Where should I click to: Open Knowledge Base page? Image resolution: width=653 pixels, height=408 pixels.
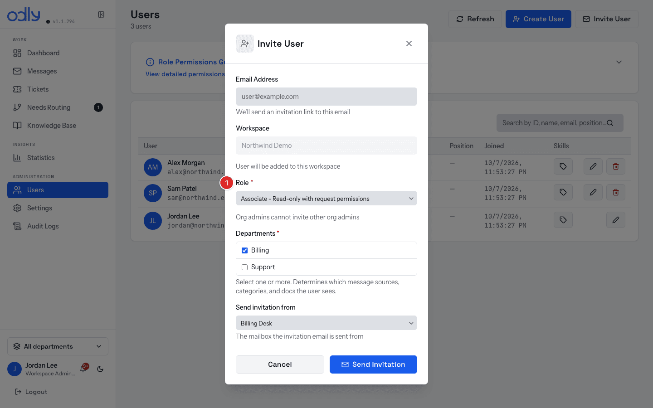tap(58, 126)
